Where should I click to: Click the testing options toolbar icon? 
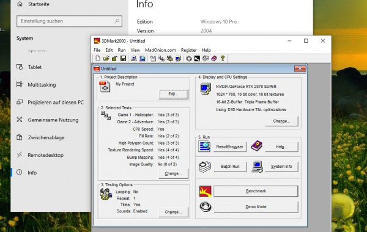coord(169,58)
